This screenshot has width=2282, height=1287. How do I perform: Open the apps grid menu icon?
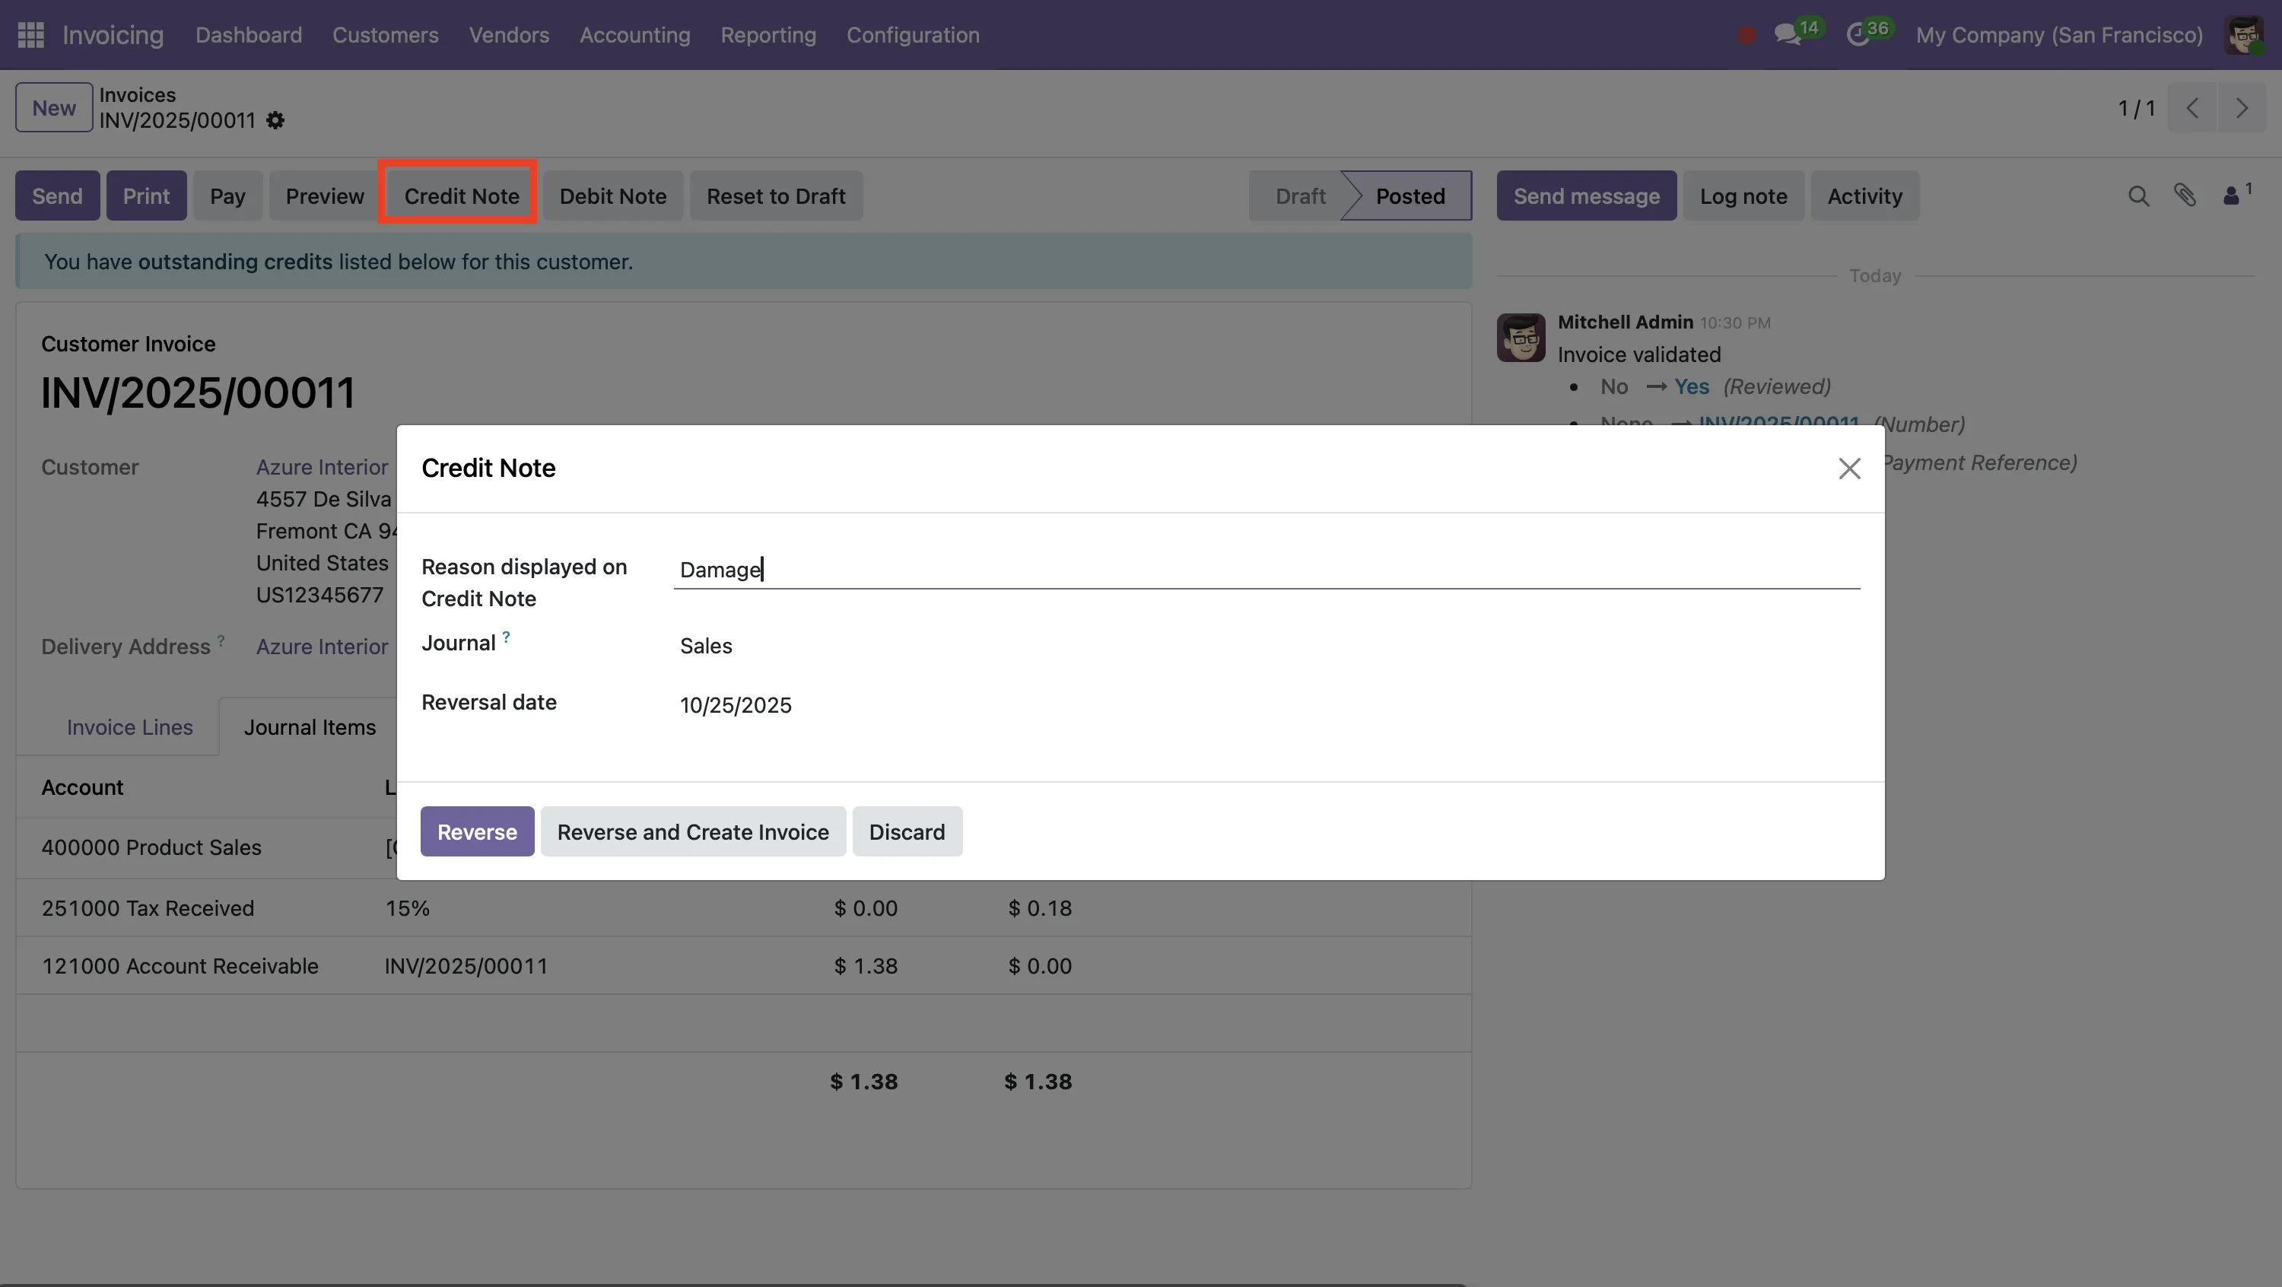pos(31,34)
